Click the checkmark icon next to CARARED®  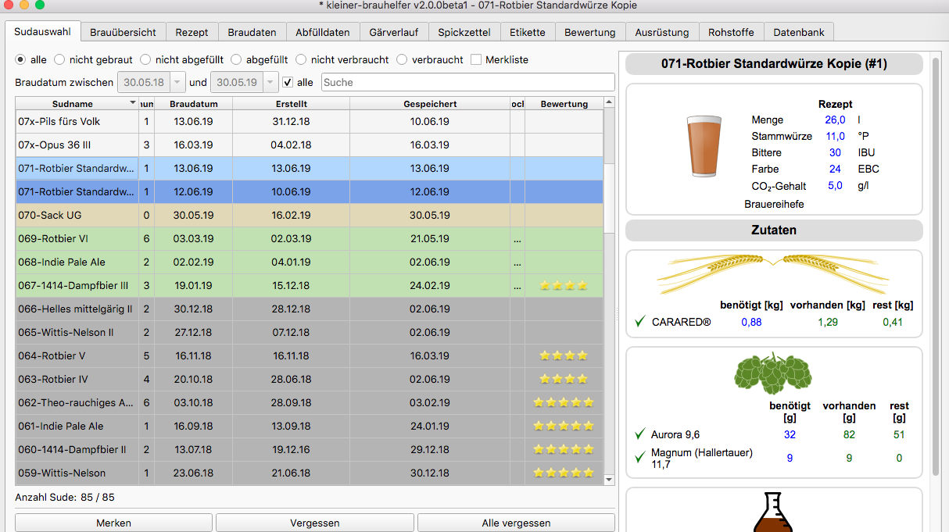pyautogui.click(x=640, y=322)
